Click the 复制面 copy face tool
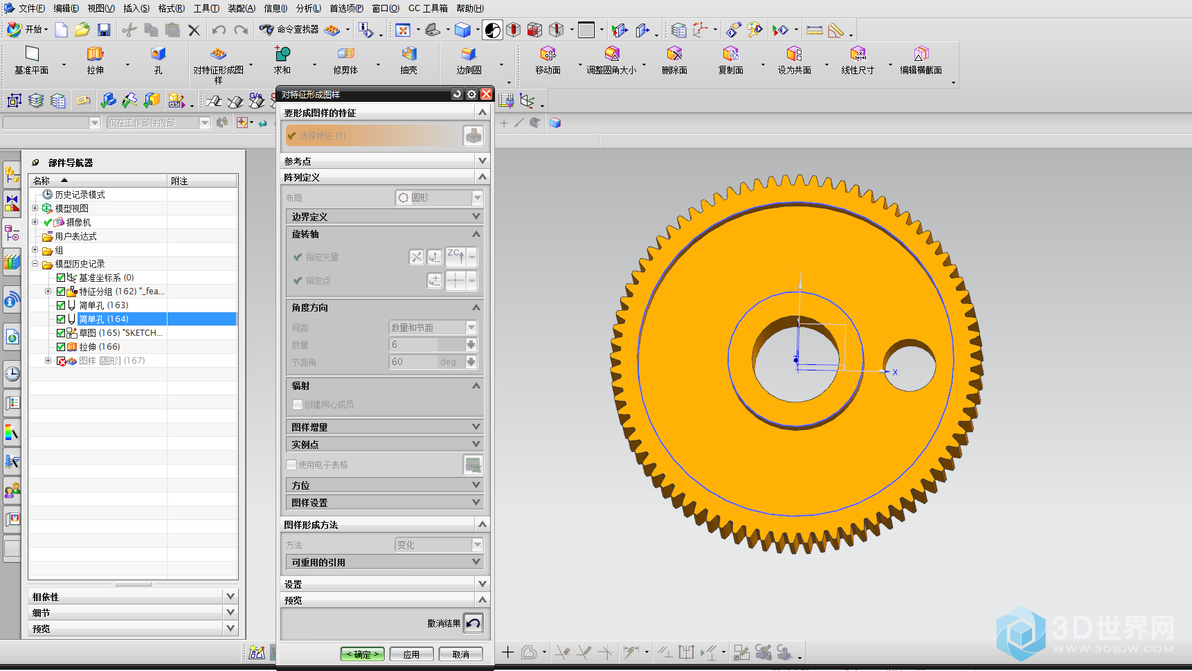This screenshot has width=1192, height=671. point(731,60)
